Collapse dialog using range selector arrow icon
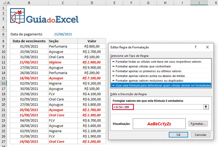218x147 pixels. [206, 107]
